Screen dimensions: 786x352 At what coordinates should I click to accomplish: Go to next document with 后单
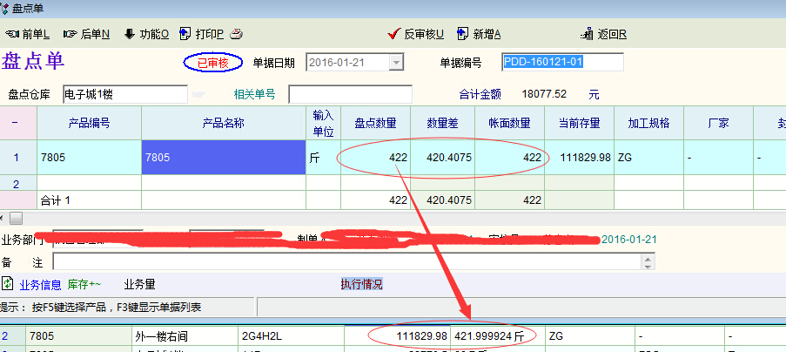coord(87,34)
